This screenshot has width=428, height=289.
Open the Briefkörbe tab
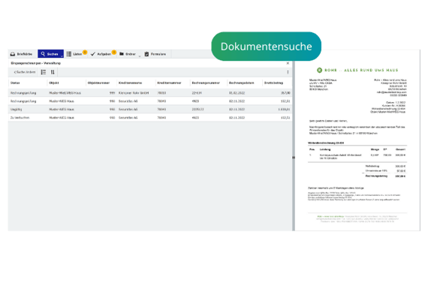point(21,54)
